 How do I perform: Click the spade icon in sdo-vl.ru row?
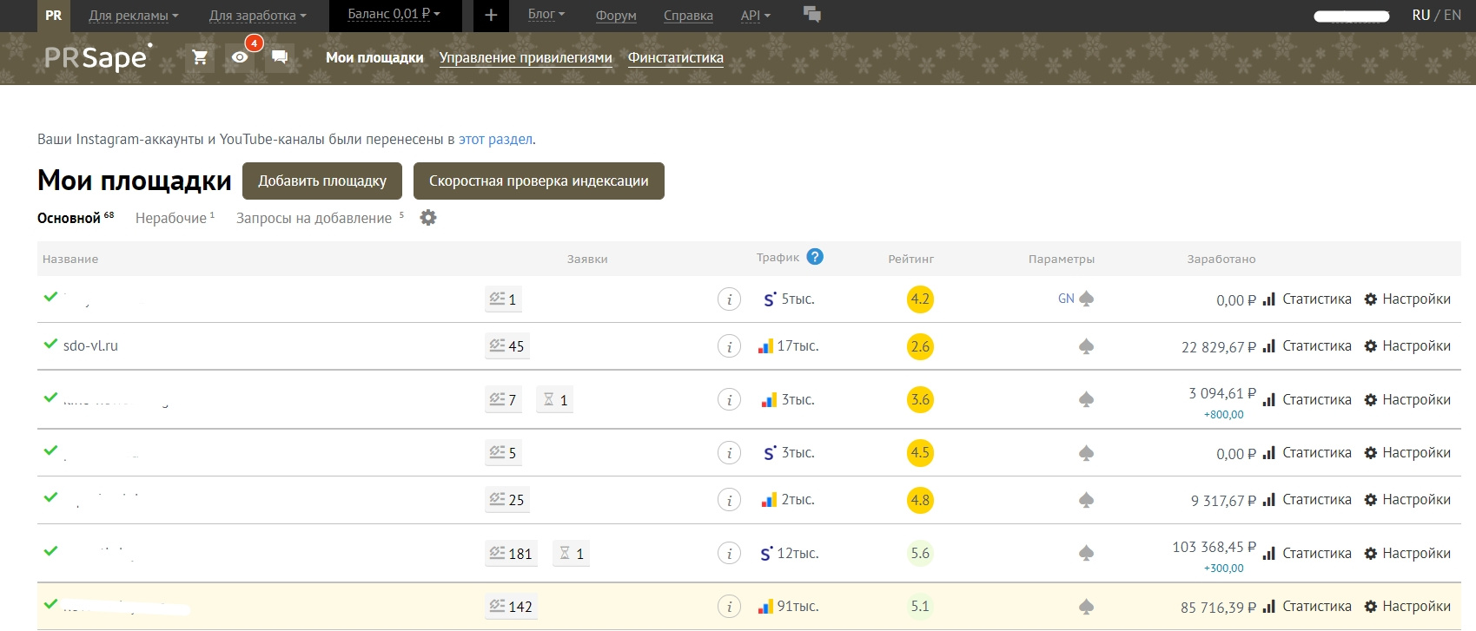pyautogui.click(x=1086, y=346)
